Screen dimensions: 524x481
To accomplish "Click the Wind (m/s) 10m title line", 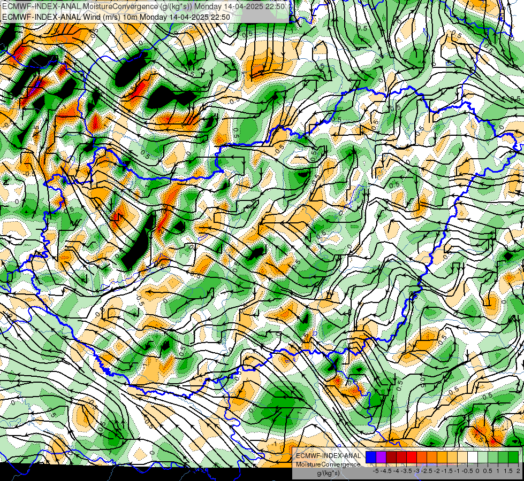I will click(x=116, y=17).
